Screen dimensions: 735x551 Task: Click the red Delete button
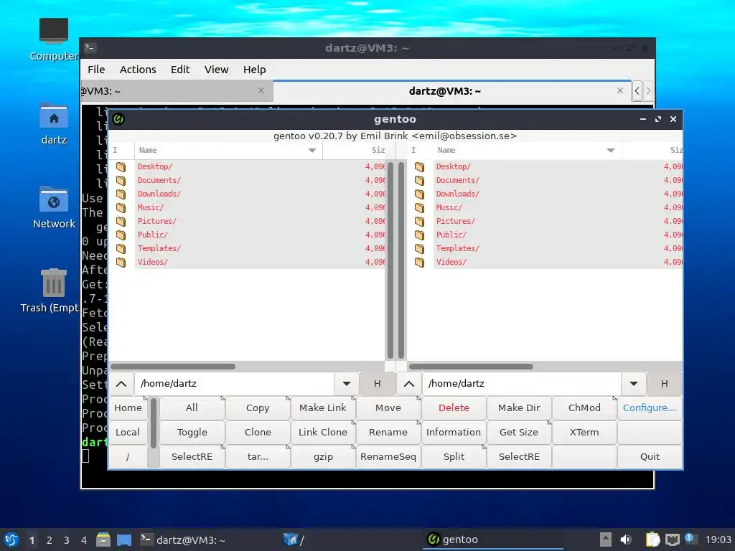pyautogui.click(x=454, y=408)
